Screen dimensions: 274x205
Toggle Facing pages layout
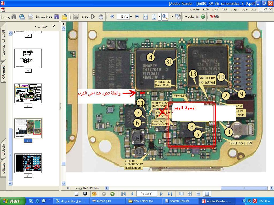pos(181,194)
